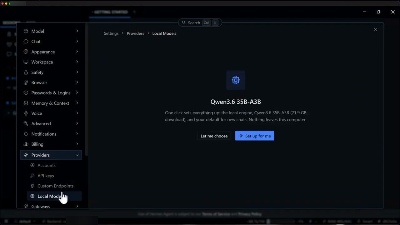Open the Workspace settings category
Image resolution: width=400 pixels, height=225 pixels.
click(51, 62)
